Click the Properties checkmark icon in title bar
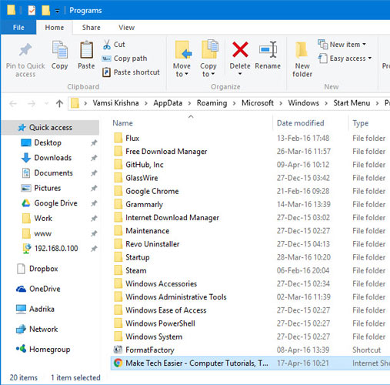 pos(32,11)
